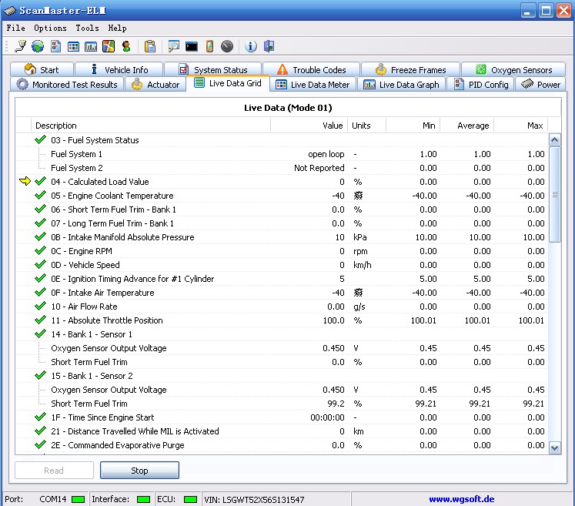Click the globe icon in the toolbar
575x506 pixels.
38,46
